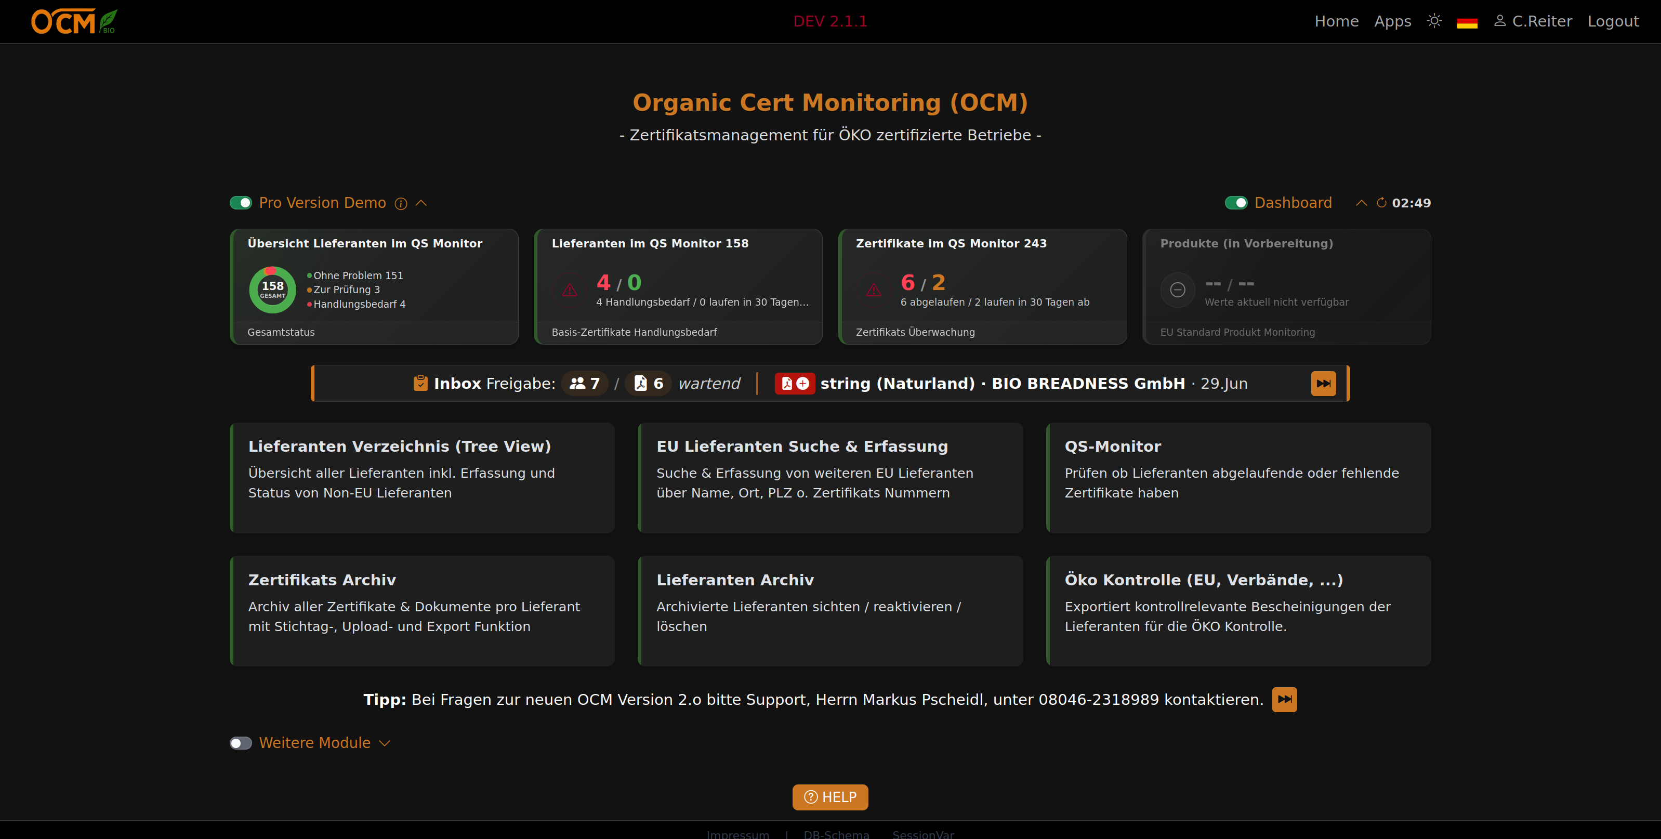Click 'Basis-Zertifikate Handlungsbedarf' footer label
This screenshot has height=839, width=1661.
[x=634, y=332]
